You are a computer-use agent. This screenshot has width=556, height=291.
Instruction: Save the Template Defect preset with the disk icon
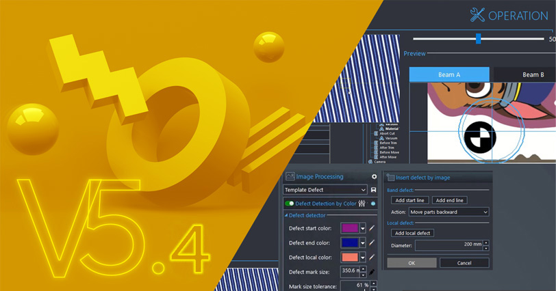(373, 190)
